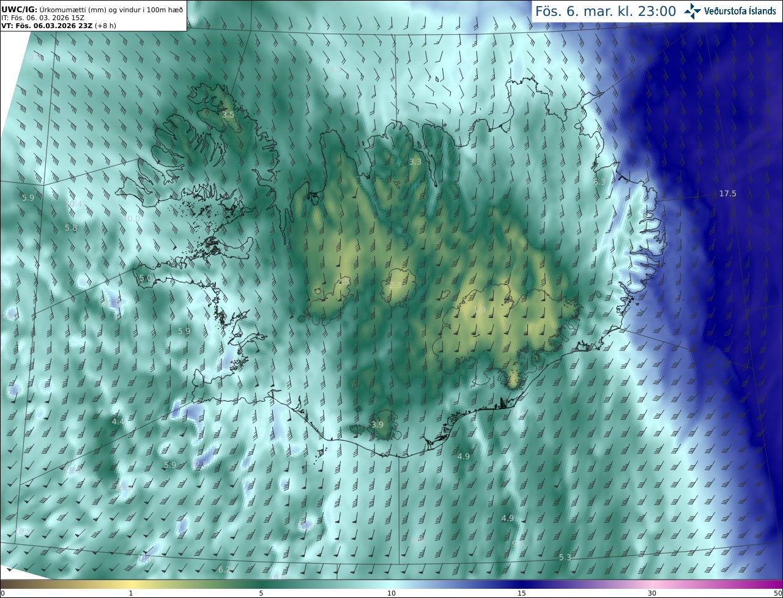Click the 2.3 value on the central glacier
This screenshot has height=598, width=783.
point(395,286)
